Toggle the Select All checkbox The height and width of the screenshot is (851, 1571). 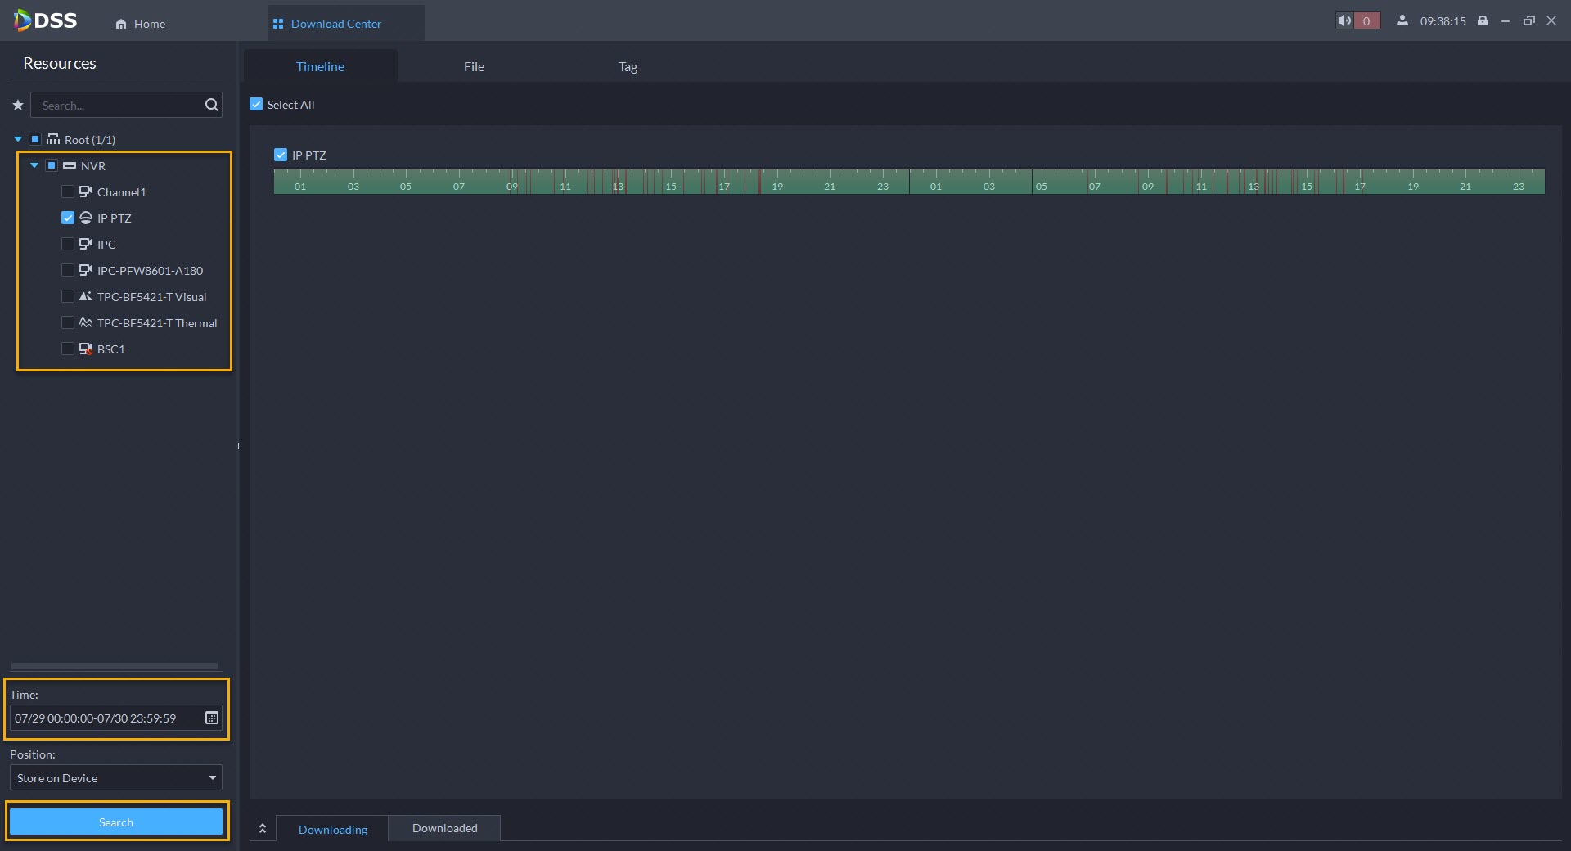pyautogui.click(x=256, y=104)
